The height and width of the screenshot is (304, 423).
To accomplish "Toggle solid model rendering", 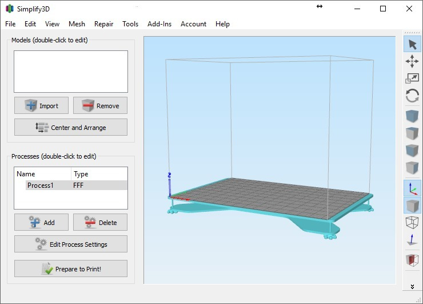I will pyautogui.click(x=412, y=206).
